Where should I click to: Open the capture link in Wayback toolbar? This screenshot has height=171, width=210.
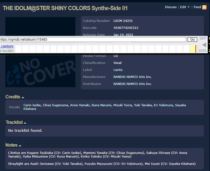click(x=7, y=46)
